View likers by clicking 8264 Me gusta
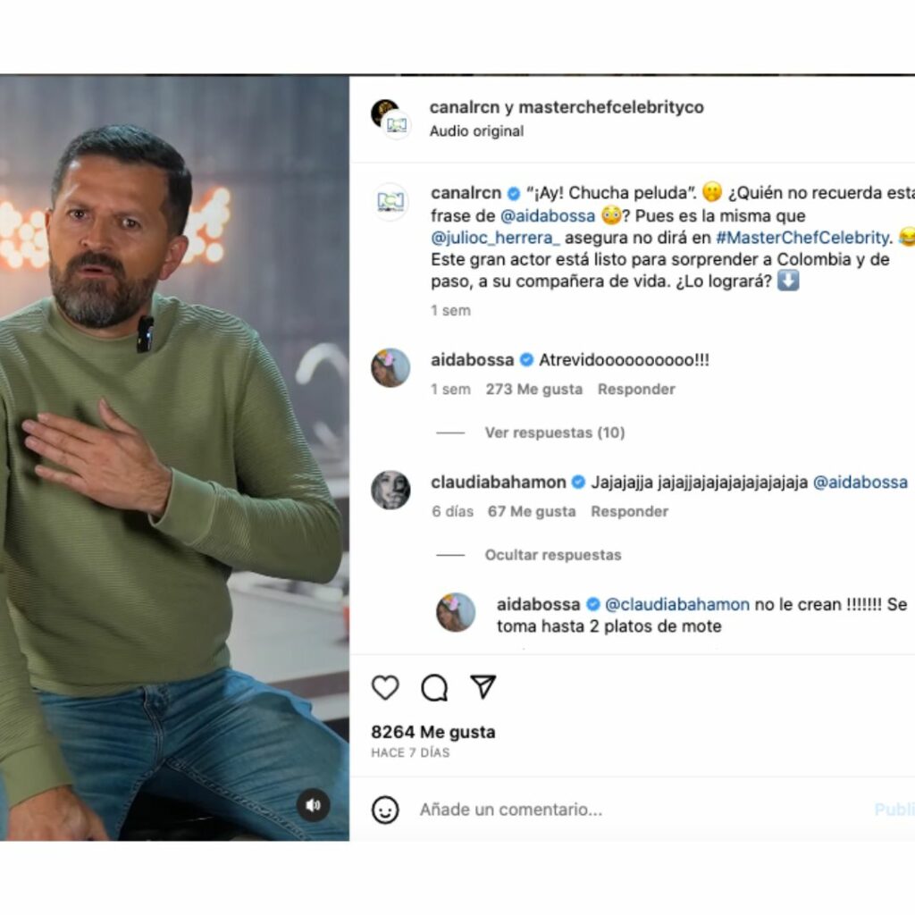 coord(432,732)
